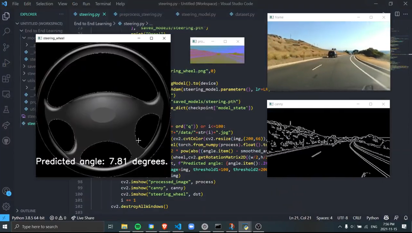Viewport: 412px width, 233px height.
Task: Open the View menu
Action: click(x=62, y=4)
